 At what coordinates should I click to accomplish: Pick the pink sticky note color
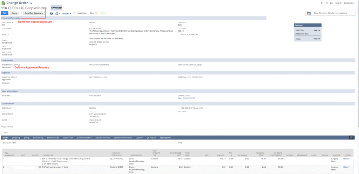96,13
